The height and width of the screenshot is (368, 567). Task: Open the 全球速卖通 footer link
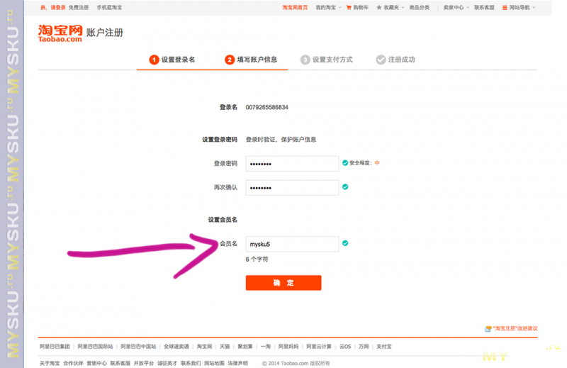point(176,346)
